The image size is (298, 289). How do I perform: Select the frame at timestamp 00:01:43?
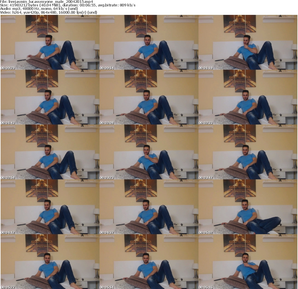point(50,97)
